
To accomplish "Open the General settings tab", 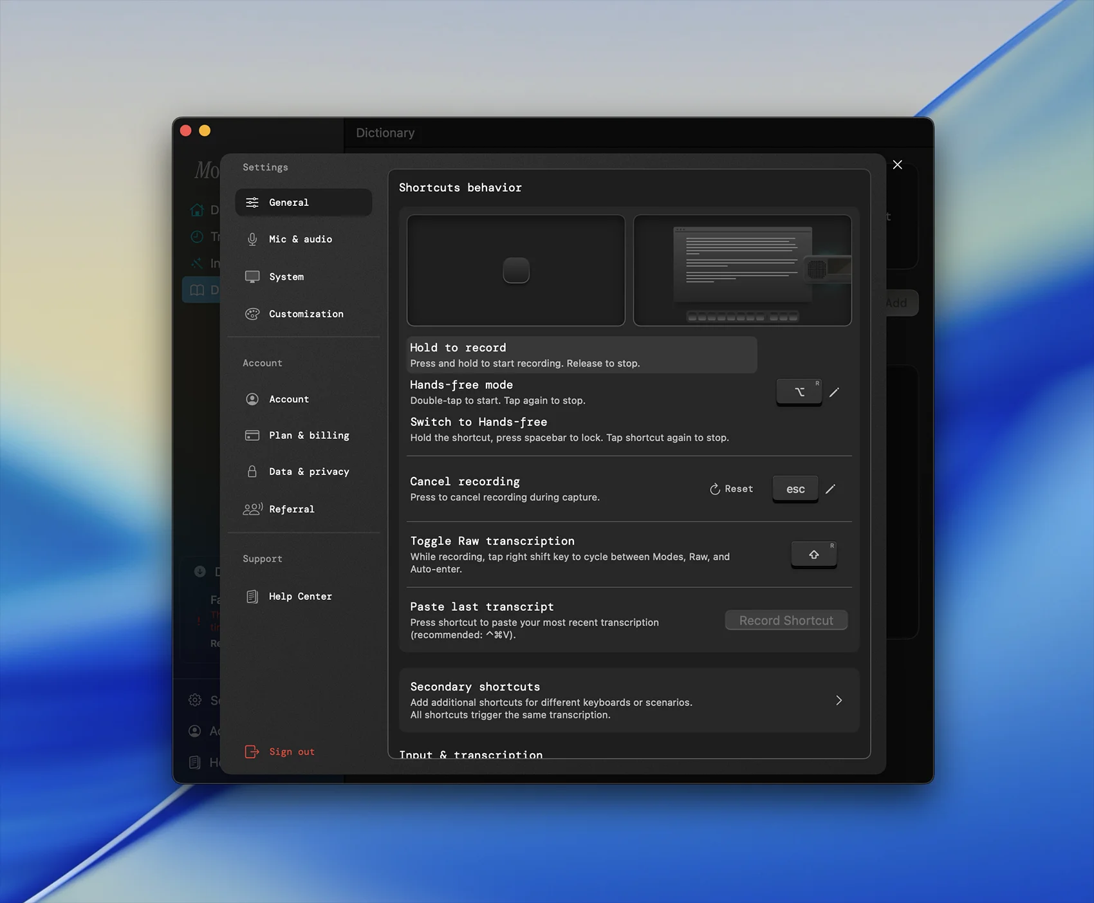I will pyautogui.click(x=303, y=203).
